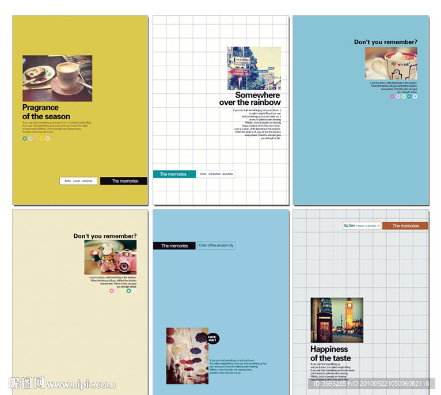The height and width of the screenshot is (395, 441).
Task: Click the coffee and cake photo
Action: point(58,78)
